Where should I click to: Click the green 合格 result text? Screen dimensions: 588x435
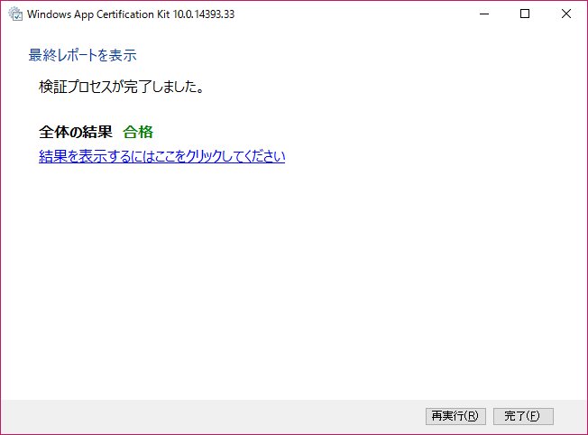pyautogui.click(x=138, y=132)
